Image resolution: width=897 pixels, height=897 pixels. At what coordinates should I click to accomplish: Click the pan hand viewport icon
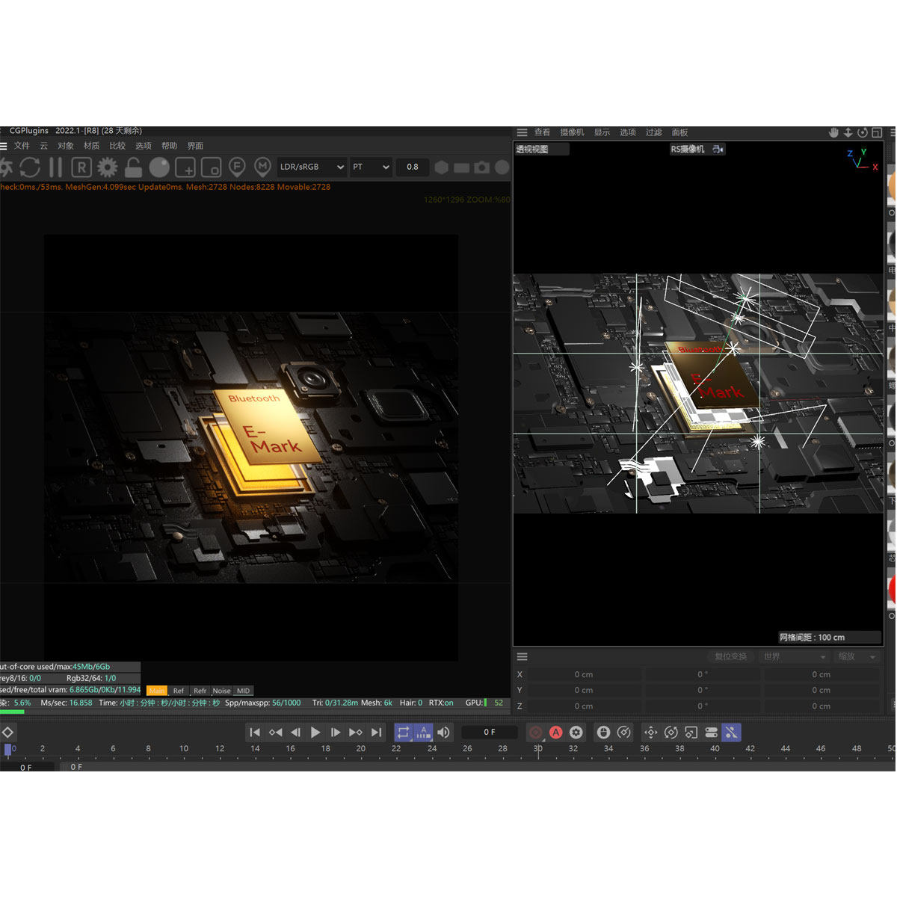[x=833, y=132]
